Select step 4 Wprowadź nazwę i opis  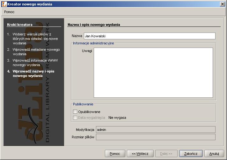[31, 73]
